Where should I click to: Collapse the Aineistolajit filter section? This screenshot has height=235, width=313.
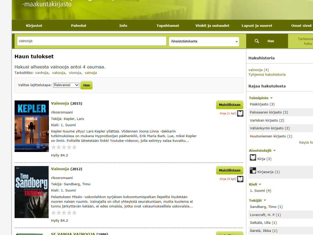click(x=262, y=151)
